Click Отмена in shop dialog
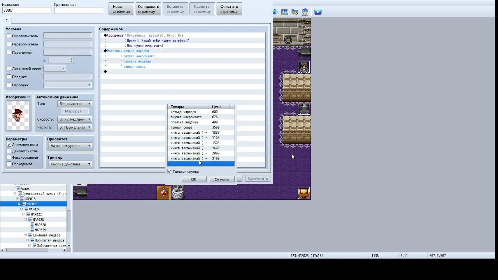Viewport: 498px width, 280px height. coord(221,179)
